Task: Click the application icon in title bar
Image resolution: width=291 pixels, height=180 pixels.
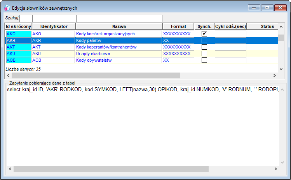Action: pyautogui.click(x=7, y=8)
